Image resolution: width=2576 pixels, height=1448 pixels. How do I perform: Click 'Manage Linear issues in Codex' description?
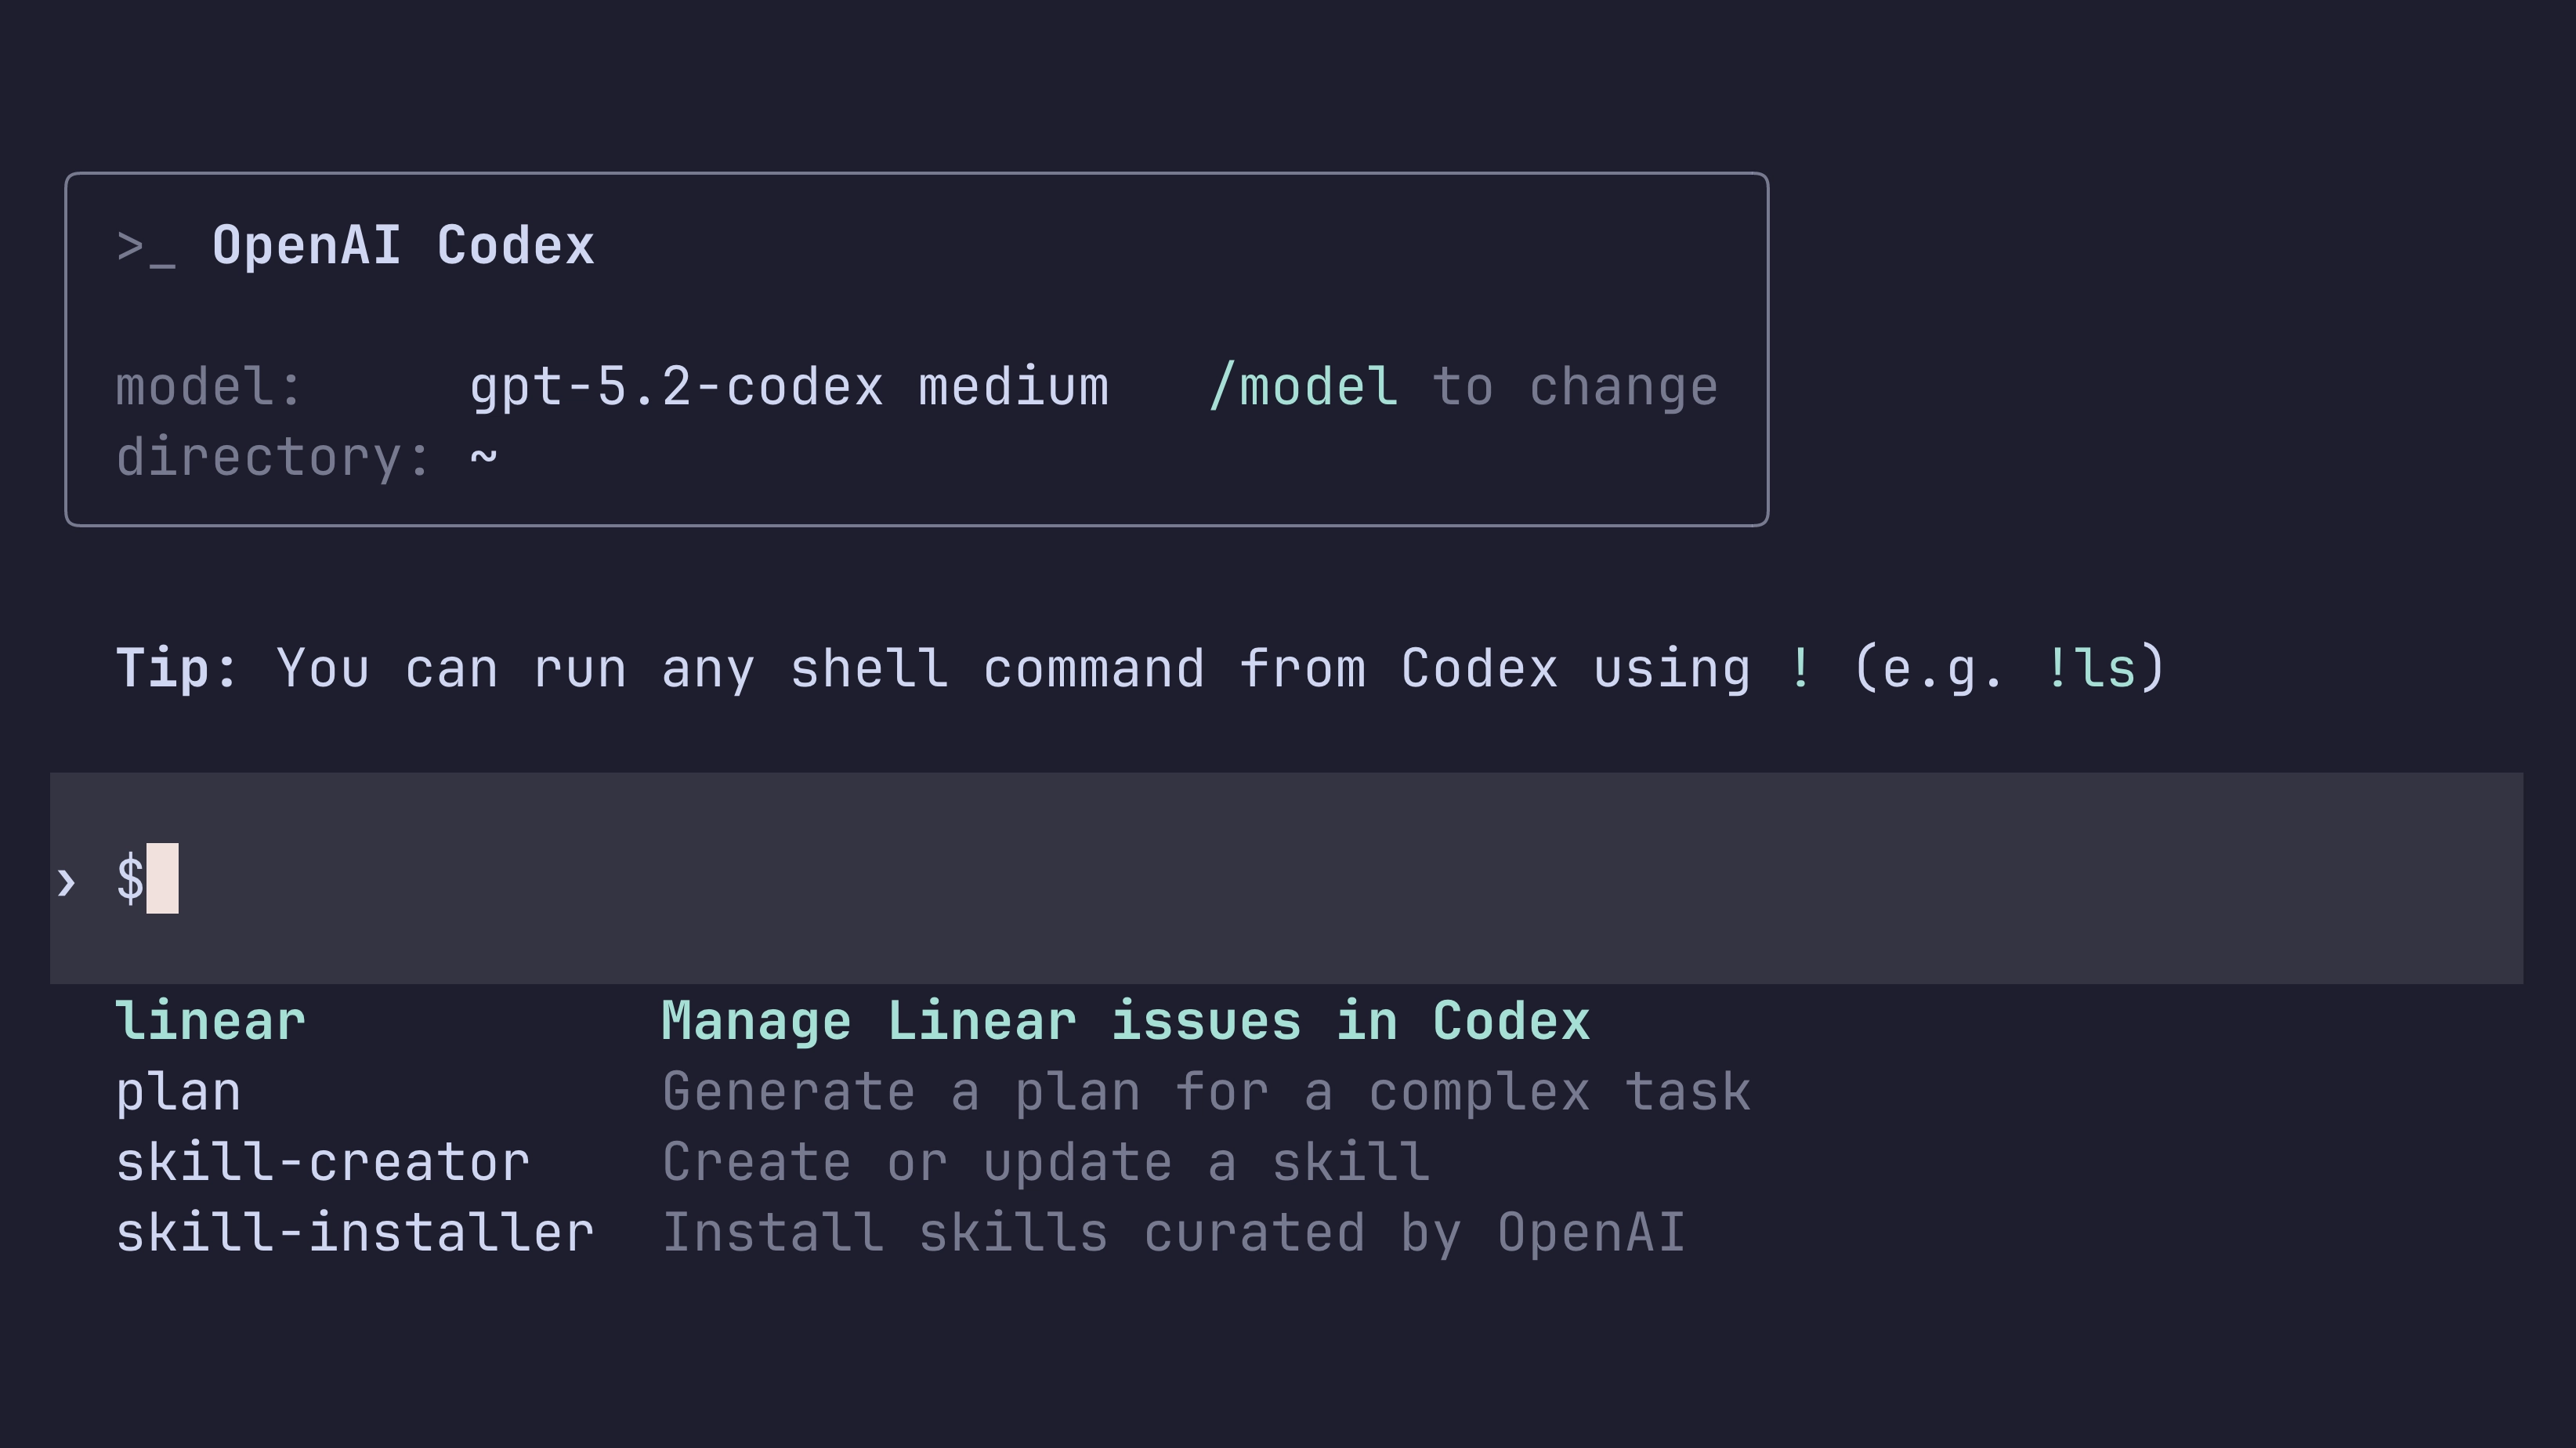coord(1125,1021)
